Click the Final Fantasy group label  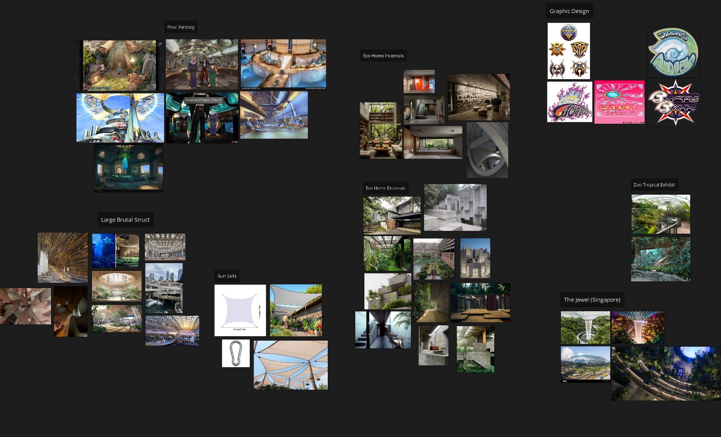pyautogui.click(x=181, y=27)
